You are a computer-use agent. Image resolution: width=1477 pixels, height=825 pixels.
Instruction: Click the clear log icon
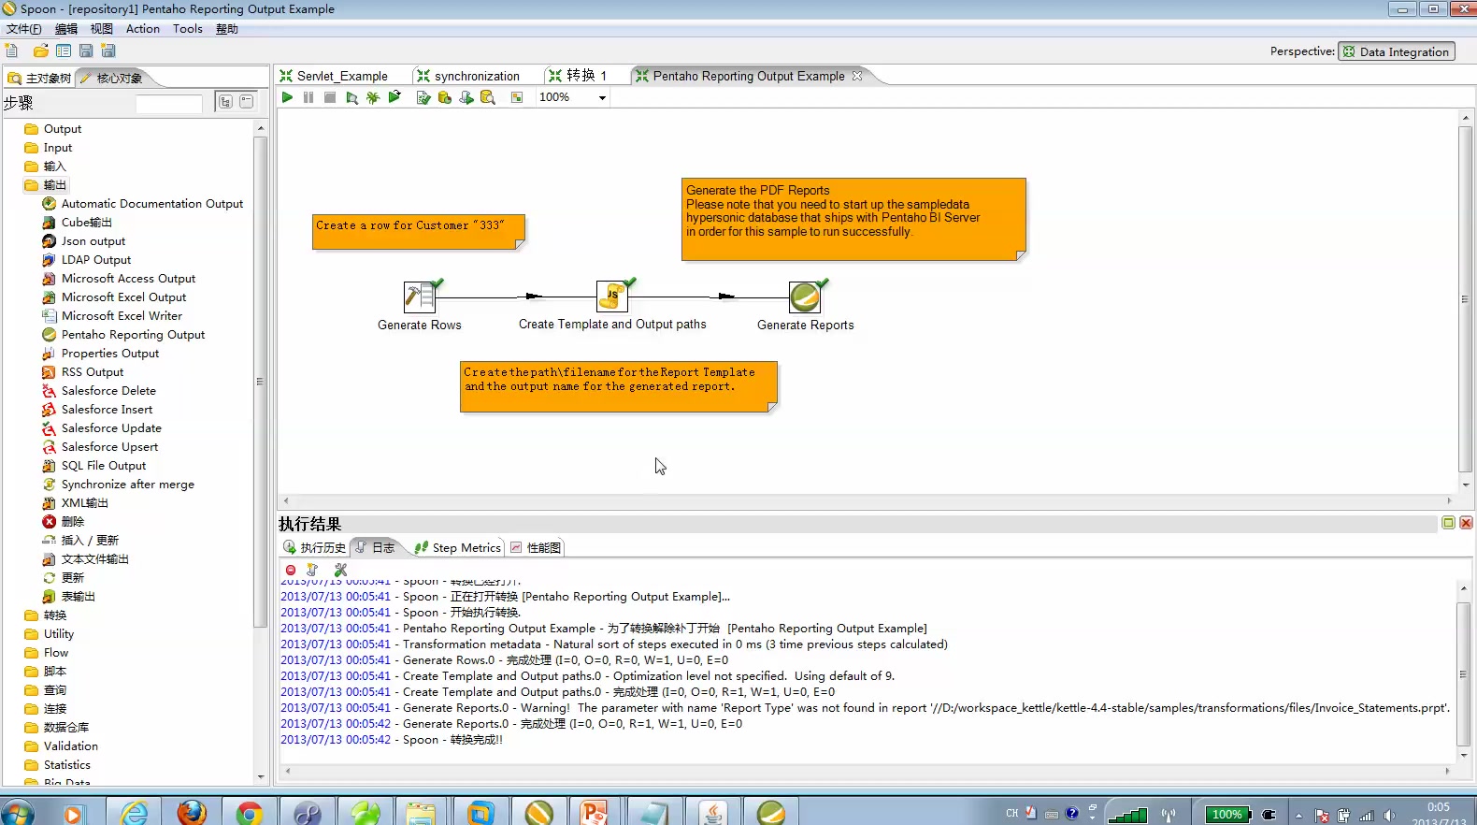click(x=312, y=570)
